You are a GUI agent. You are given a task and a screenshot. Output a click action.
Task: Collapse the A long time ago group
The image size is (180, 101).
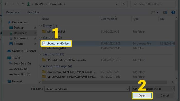pos(40,66)
